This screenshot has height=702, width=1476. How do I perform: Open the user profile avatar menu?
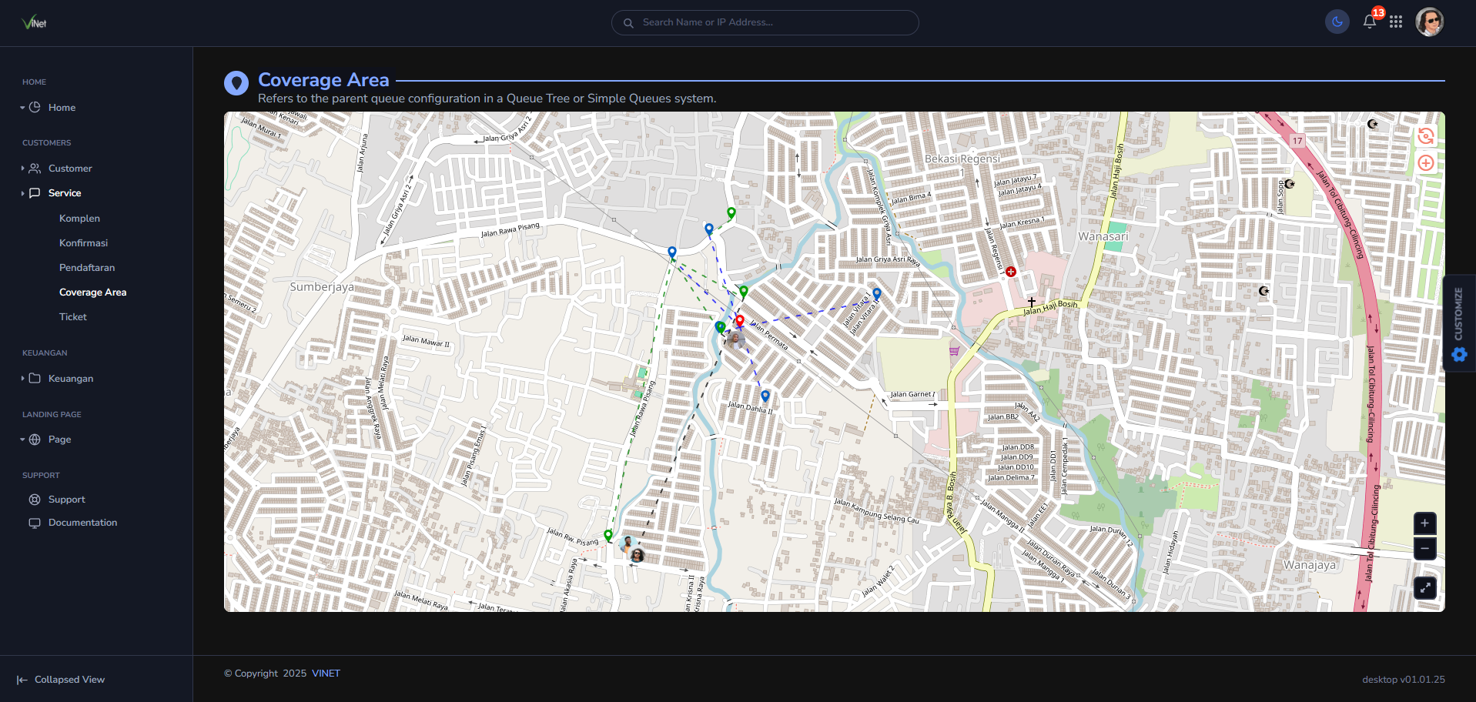1429,22
